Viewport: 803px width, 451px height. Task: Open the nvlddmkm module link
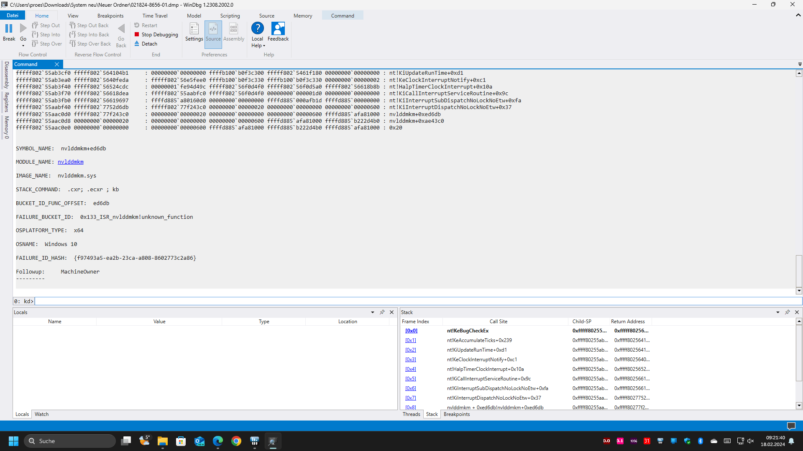click(70, 162)
